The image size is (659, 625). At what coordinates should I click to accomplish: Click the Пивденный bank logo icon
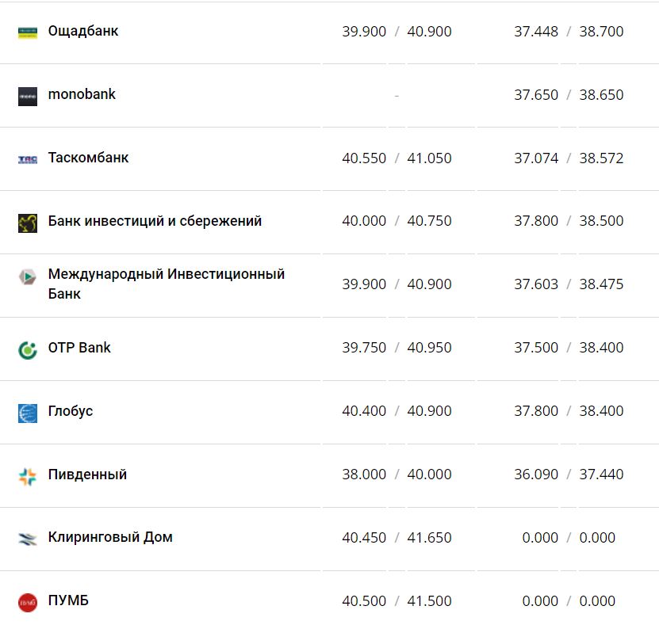point(28,476)
